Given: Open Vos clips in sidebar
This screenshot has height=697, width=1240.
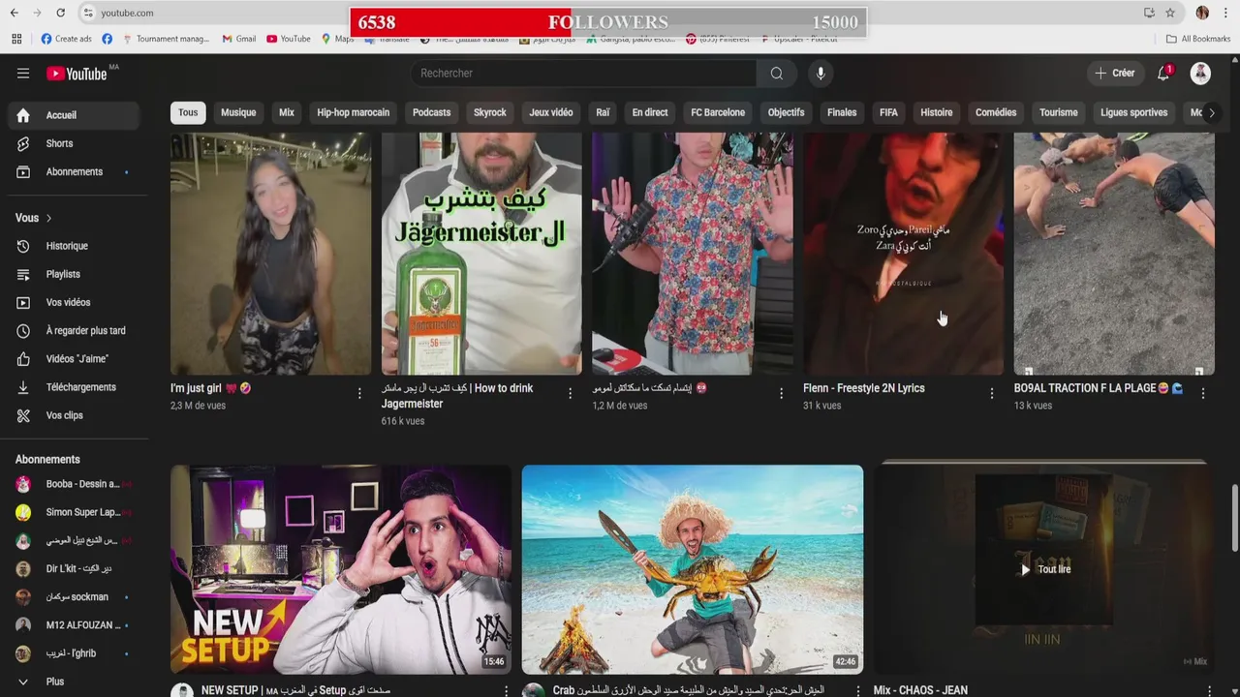Looking at the screenshot, I should [x=74, y=415].
